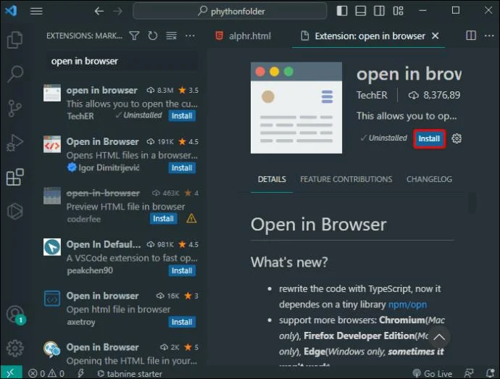Screen dimensions: 500x379
Task: Open tabnine starter status item
Action: pyautogui.click(x=130, y=374)
